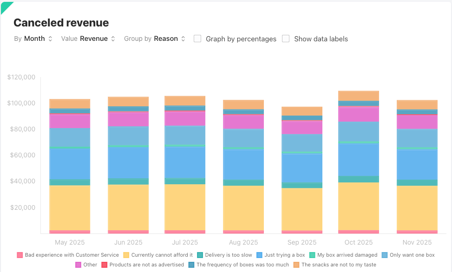Toggle 'Bad experience with Customer Service' legend swatch
452x272 pixels.
(x=20, y=255)
